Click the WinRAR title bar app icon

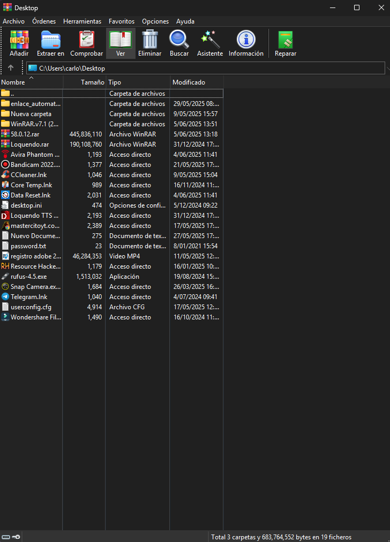pyautogui.click(x=7, y=7)
